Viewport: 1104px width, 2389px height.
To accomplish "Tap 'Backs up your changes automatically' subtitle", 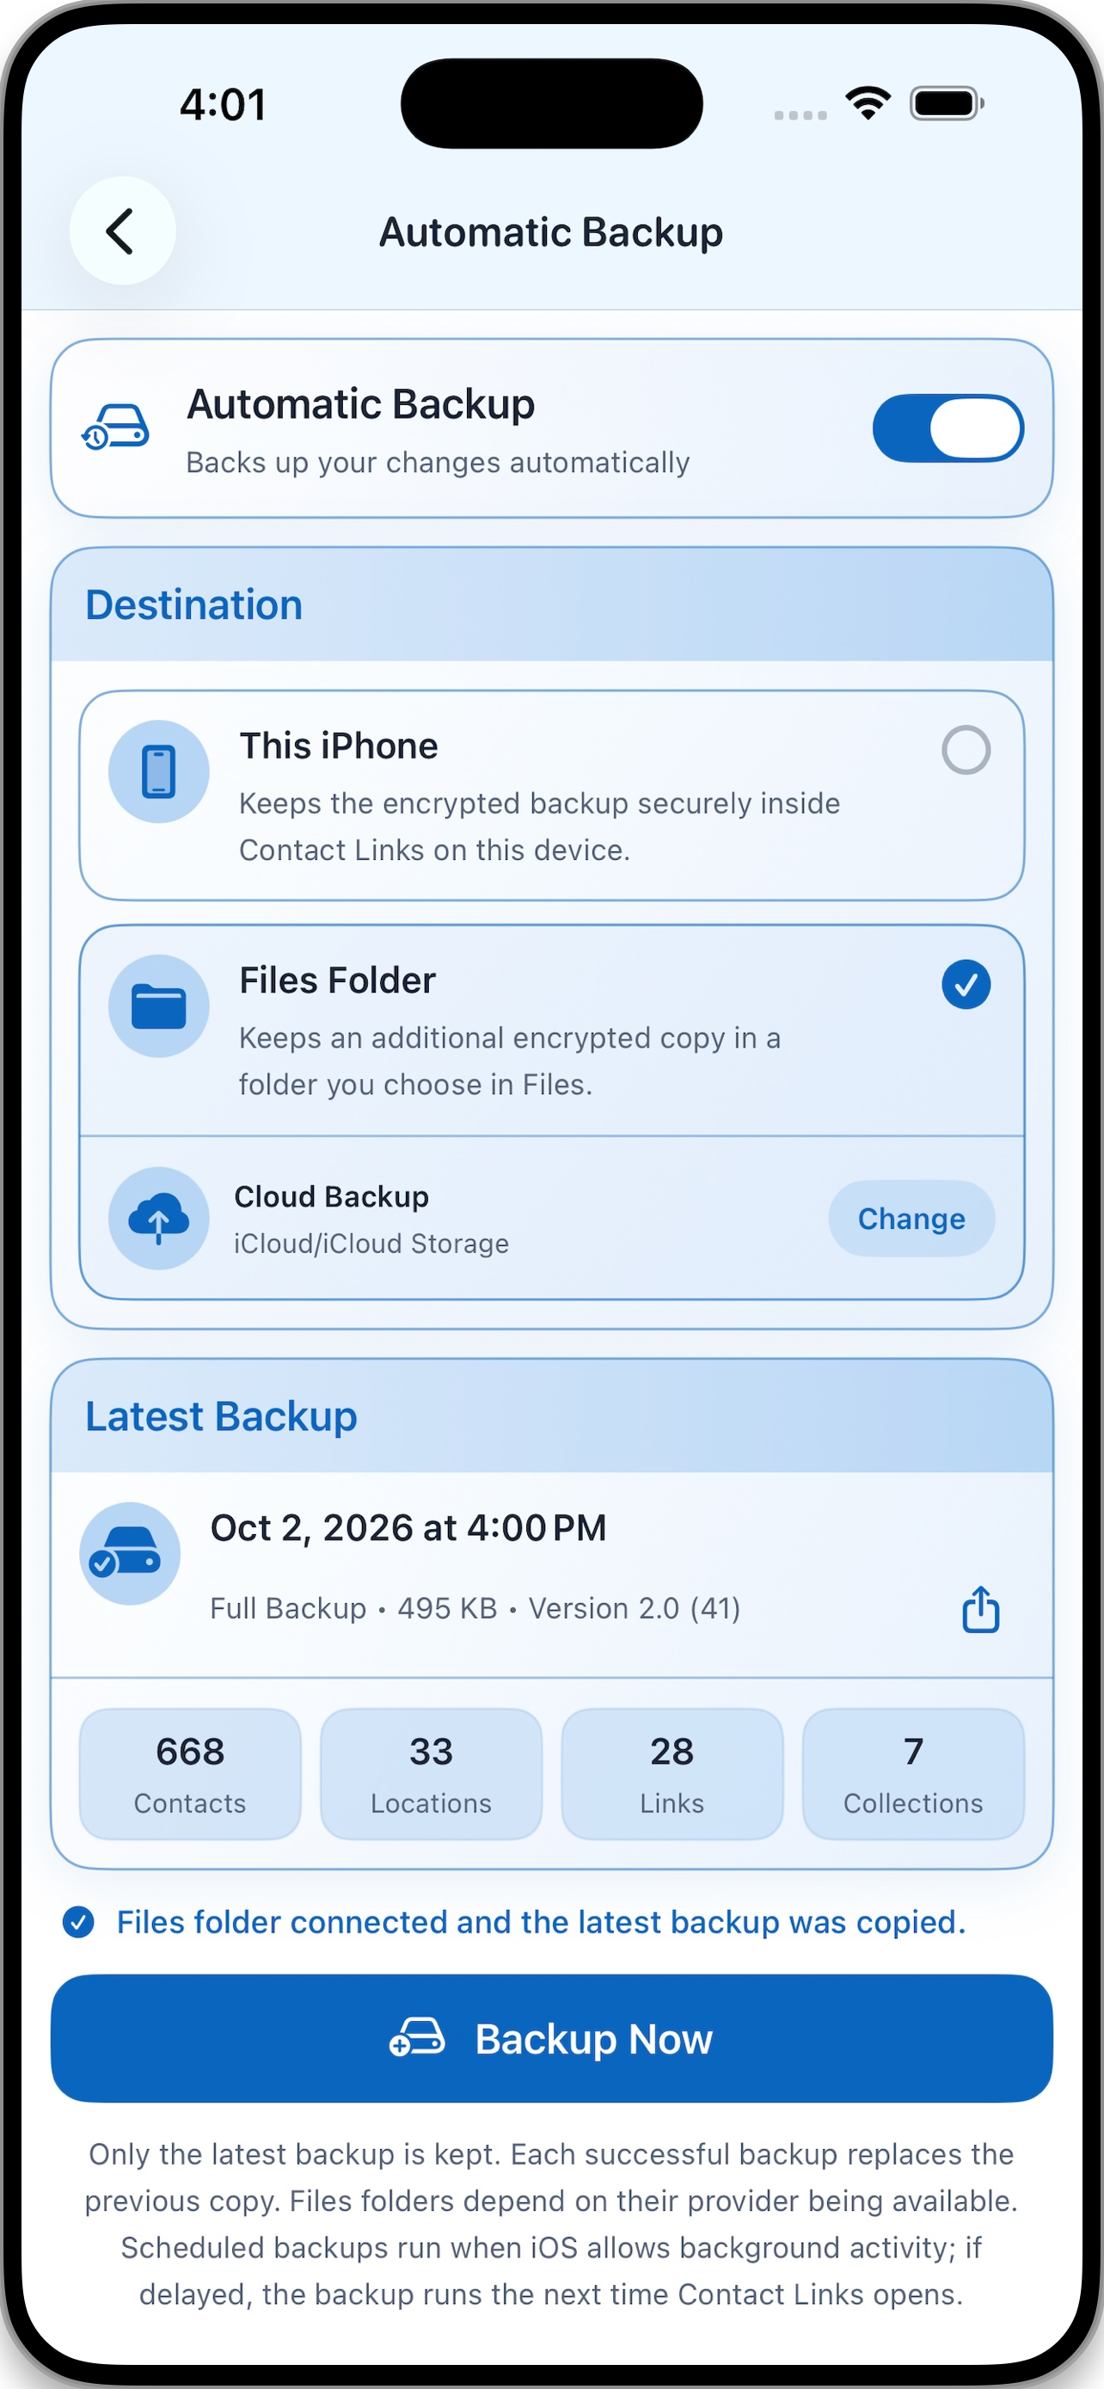I will [x=438, y=463].
